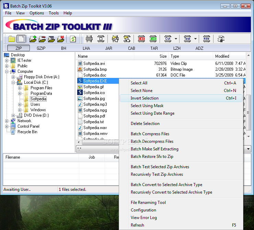Click the folder with red N icon

(x=61, y=39)
